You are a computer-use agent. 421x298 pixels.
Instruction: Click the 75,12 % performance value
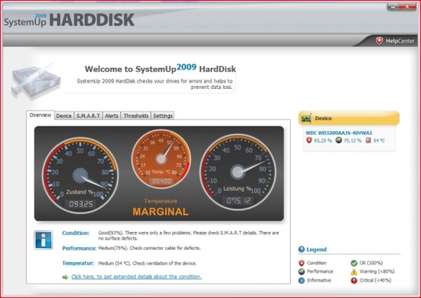352,140
